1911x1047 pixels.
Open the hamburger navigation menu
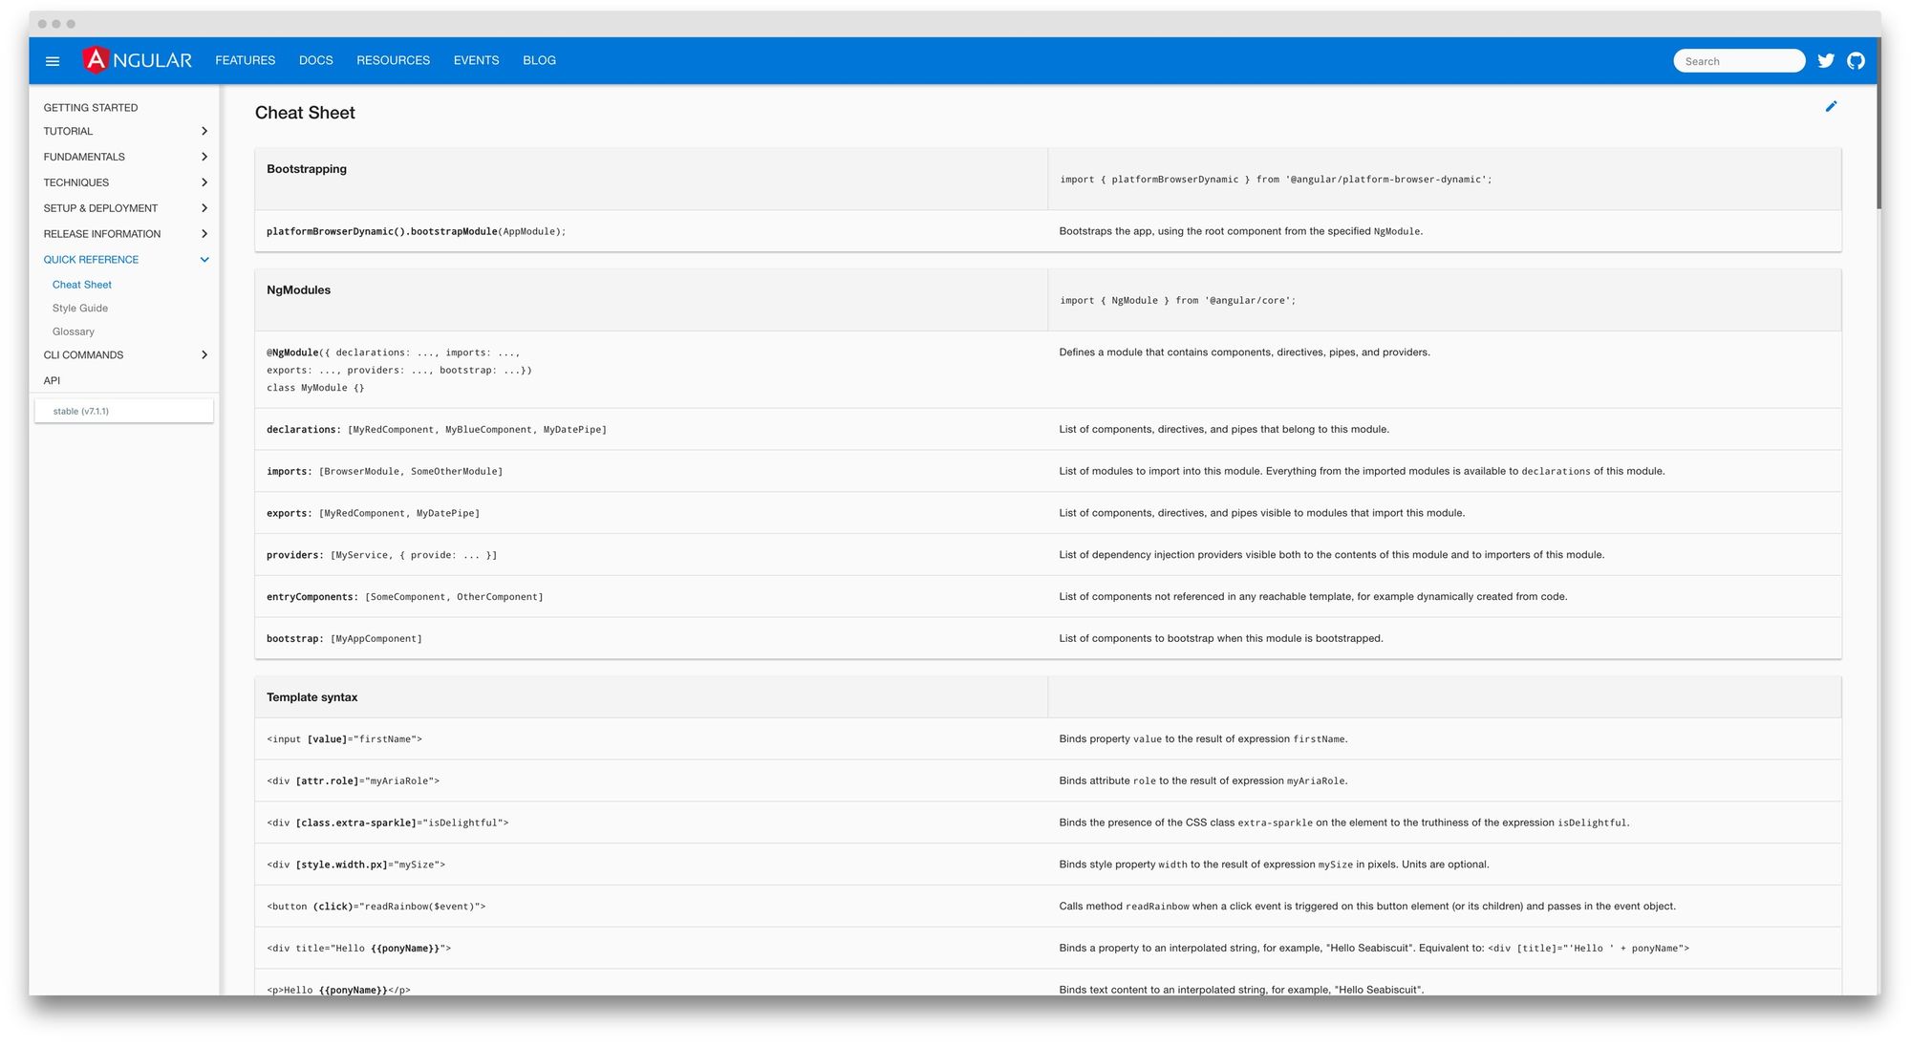53,60
